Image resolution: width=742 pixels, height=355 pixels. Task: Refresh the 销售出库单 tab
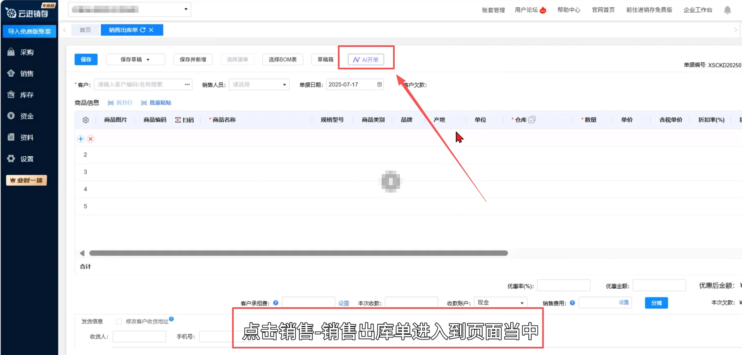click(x=143, y=30)
